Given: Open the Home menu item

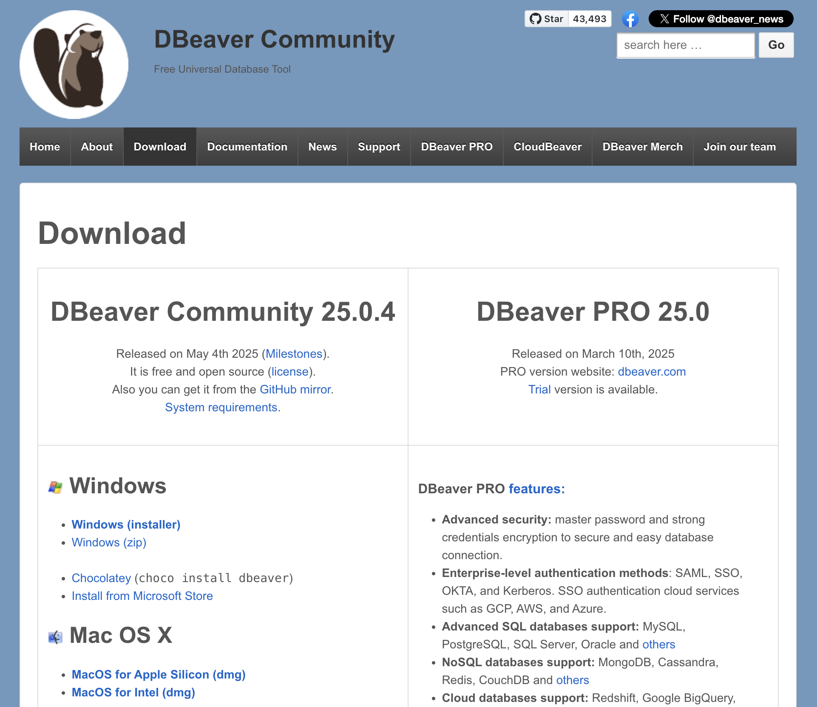Looking at the screenshot, I should pyautogui.click(x=45, y=147).
